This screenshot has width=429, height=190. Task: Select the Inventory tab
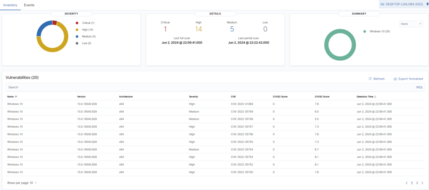coord(10,5)
